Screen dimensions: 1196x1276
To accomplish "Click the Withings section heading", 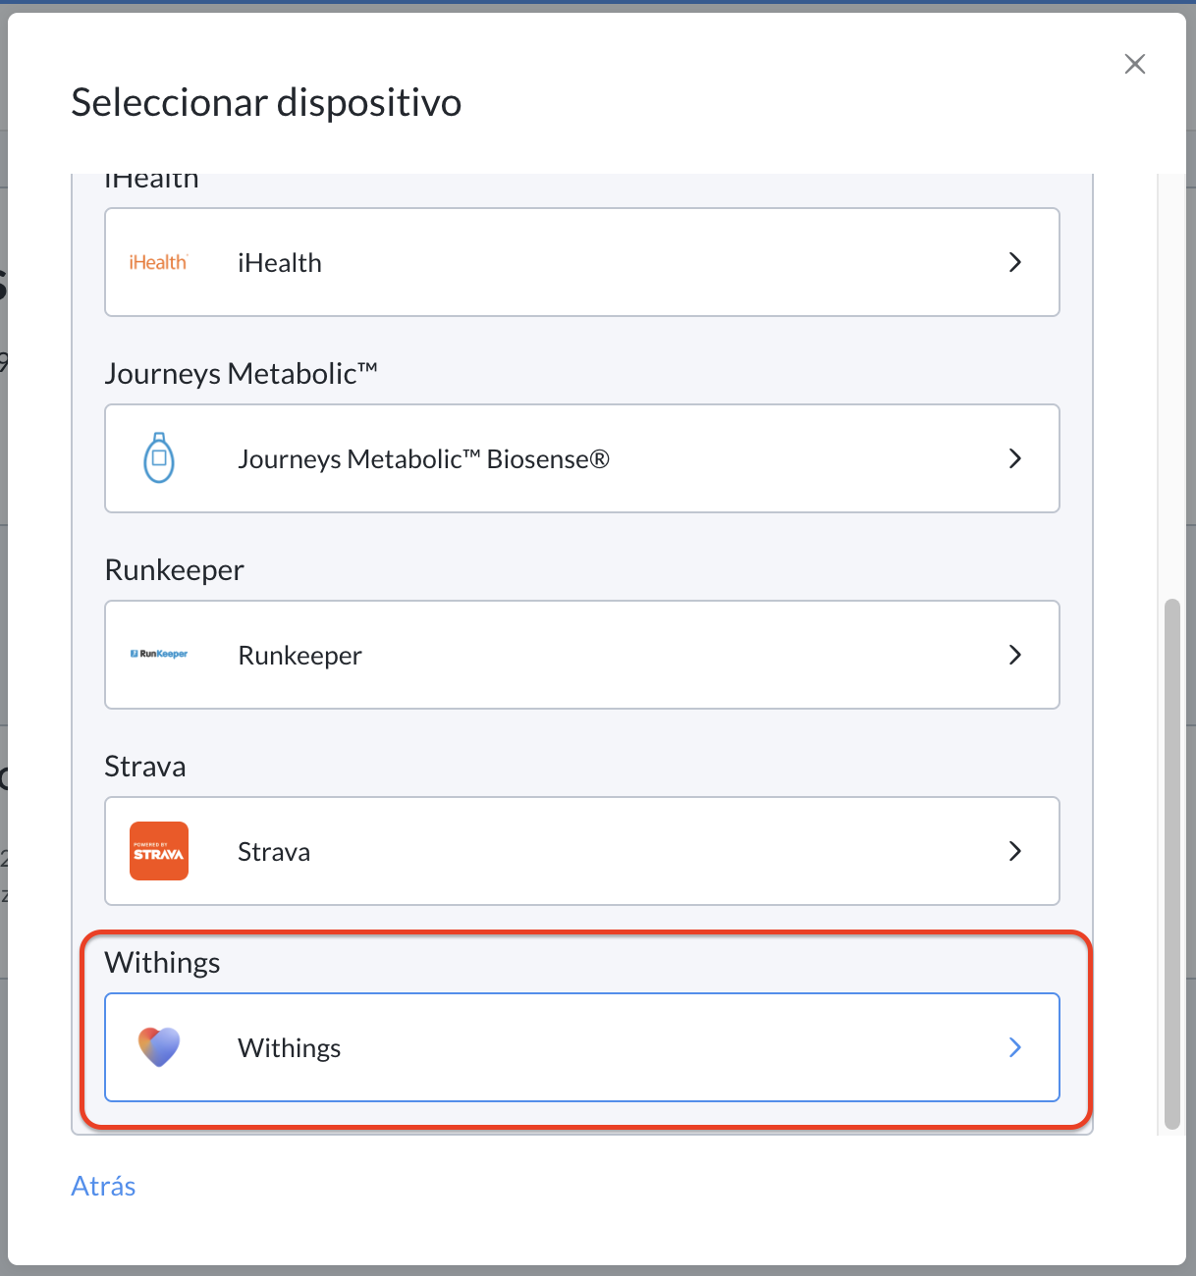I will point(162,963).
